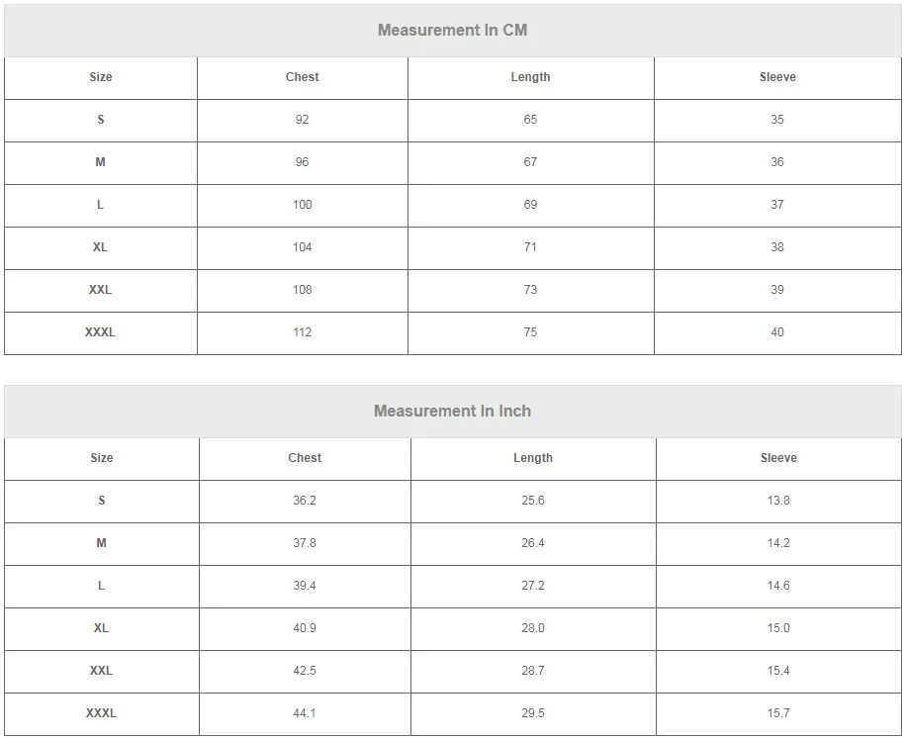
Task: Select chest value 44.1 for XXXL
Action: click(x=305, y=713)
